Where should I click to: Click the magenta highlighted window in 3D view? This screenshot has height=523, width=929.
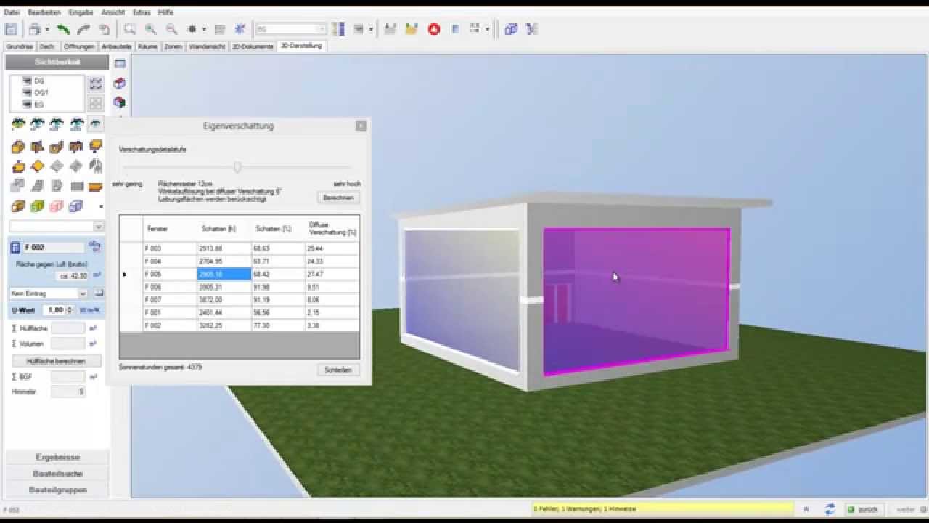(637, 301)
